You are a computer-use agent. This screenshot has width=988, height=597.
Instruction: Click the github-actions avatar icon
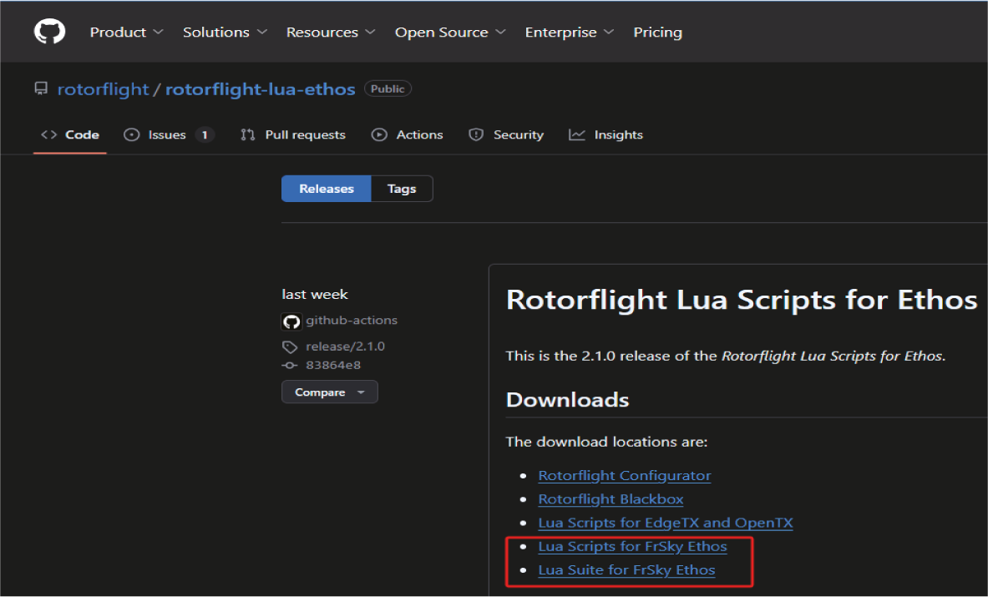(291, 321)
